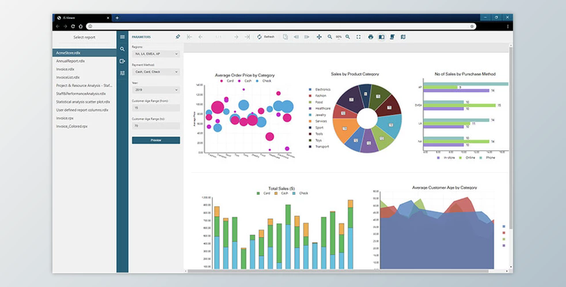The image size is (566, 287).
Task: Click the Refresh report button
Action: click(266, 37)
